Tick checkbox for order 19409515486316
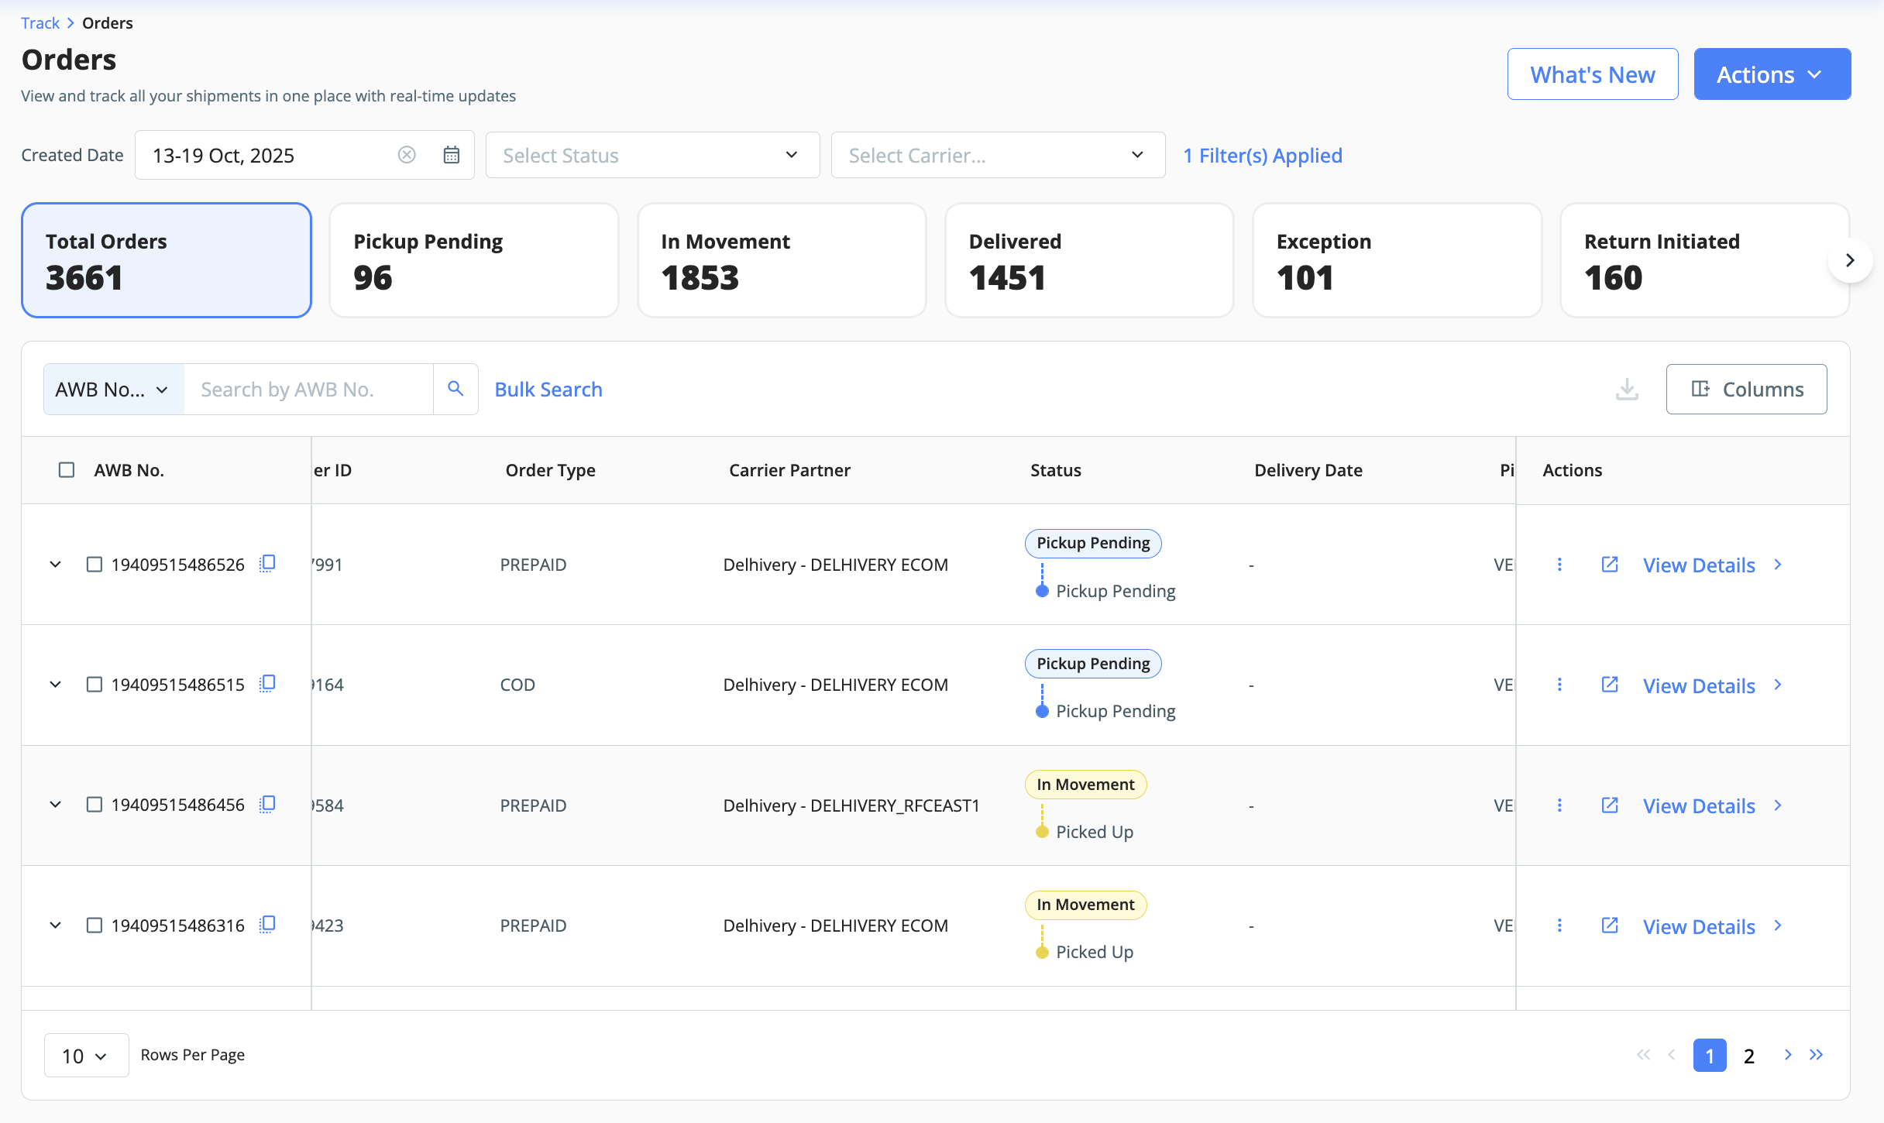1884x1123 pixels. 95,926
